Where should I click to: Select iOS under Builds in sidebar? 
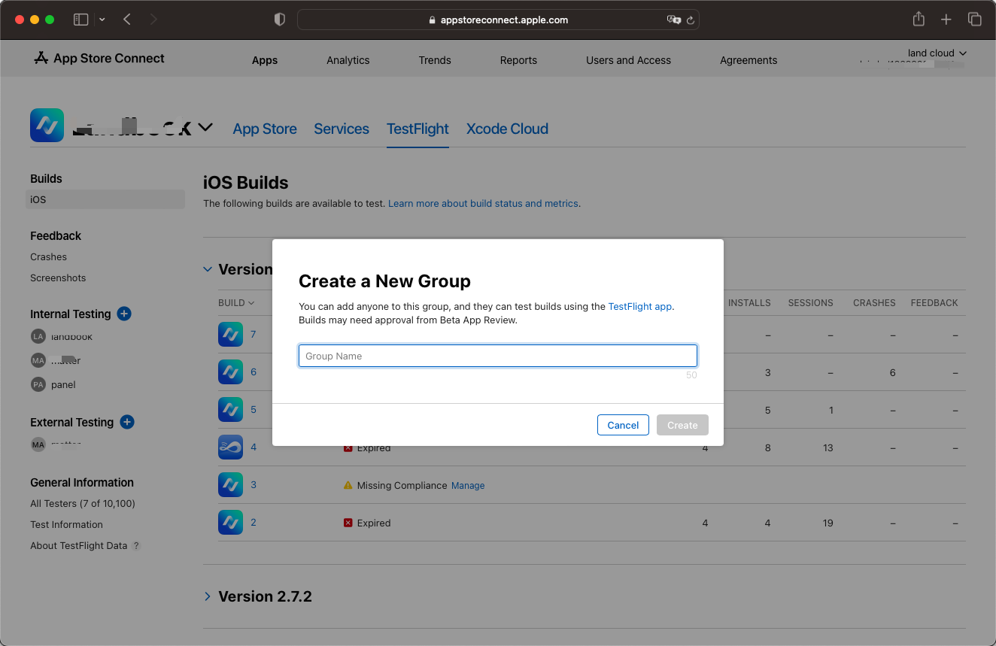(x=105, y=199)
